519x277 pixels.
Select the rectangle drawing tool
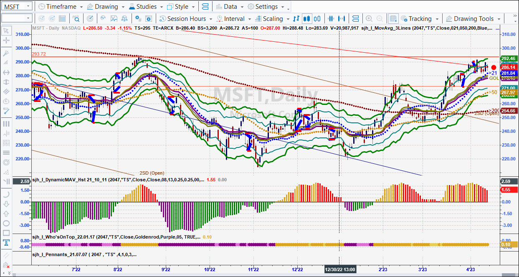click(6, 233)
